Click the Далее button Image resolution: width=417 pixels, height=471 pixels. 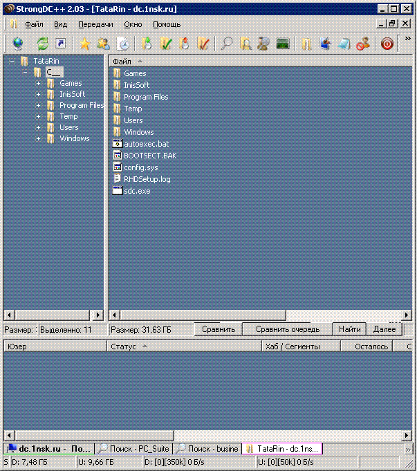384,329
